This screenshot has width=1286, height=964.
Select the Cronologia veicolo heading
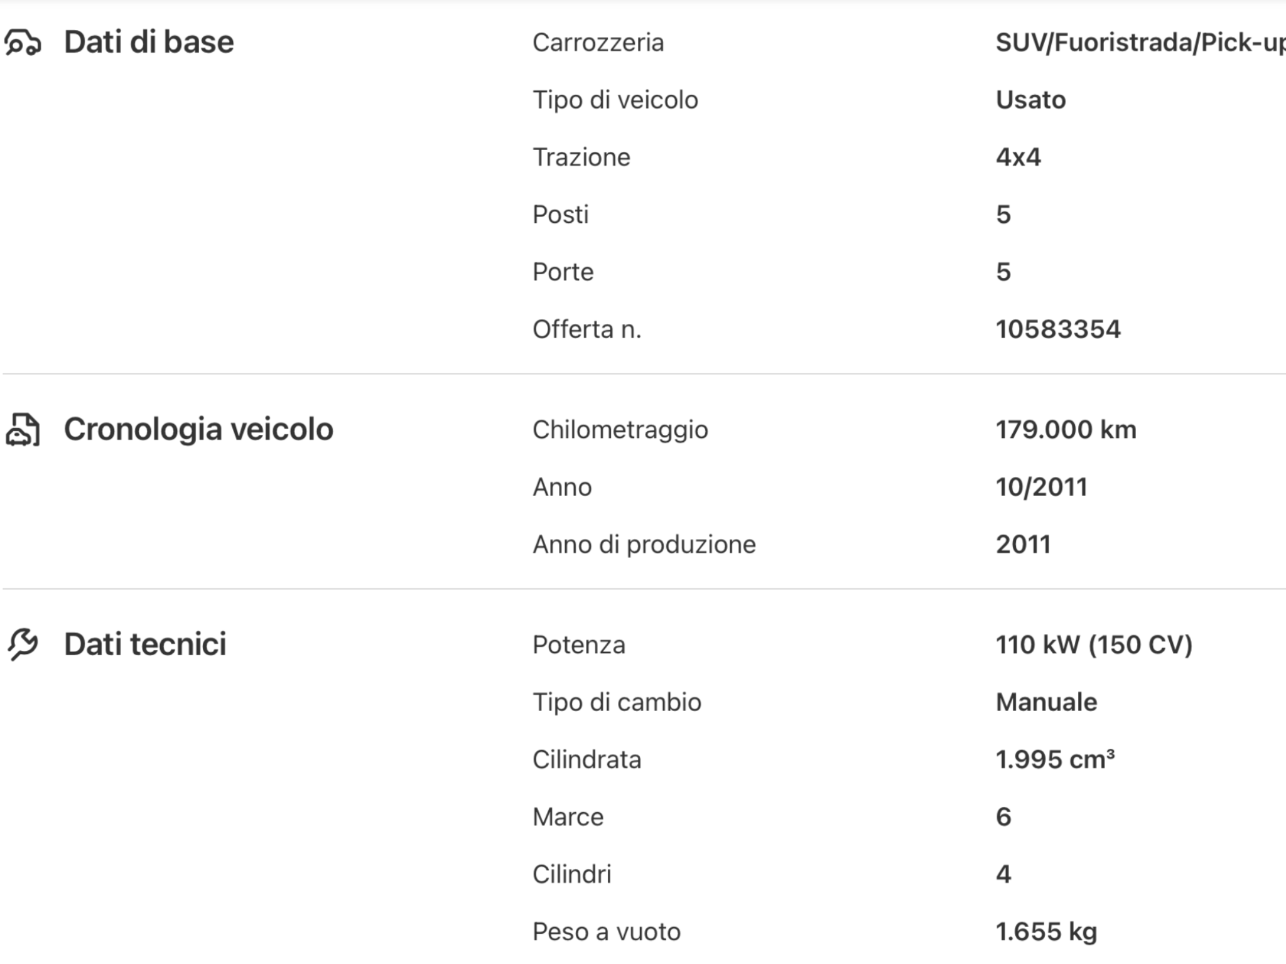click(x=198, y=430)
